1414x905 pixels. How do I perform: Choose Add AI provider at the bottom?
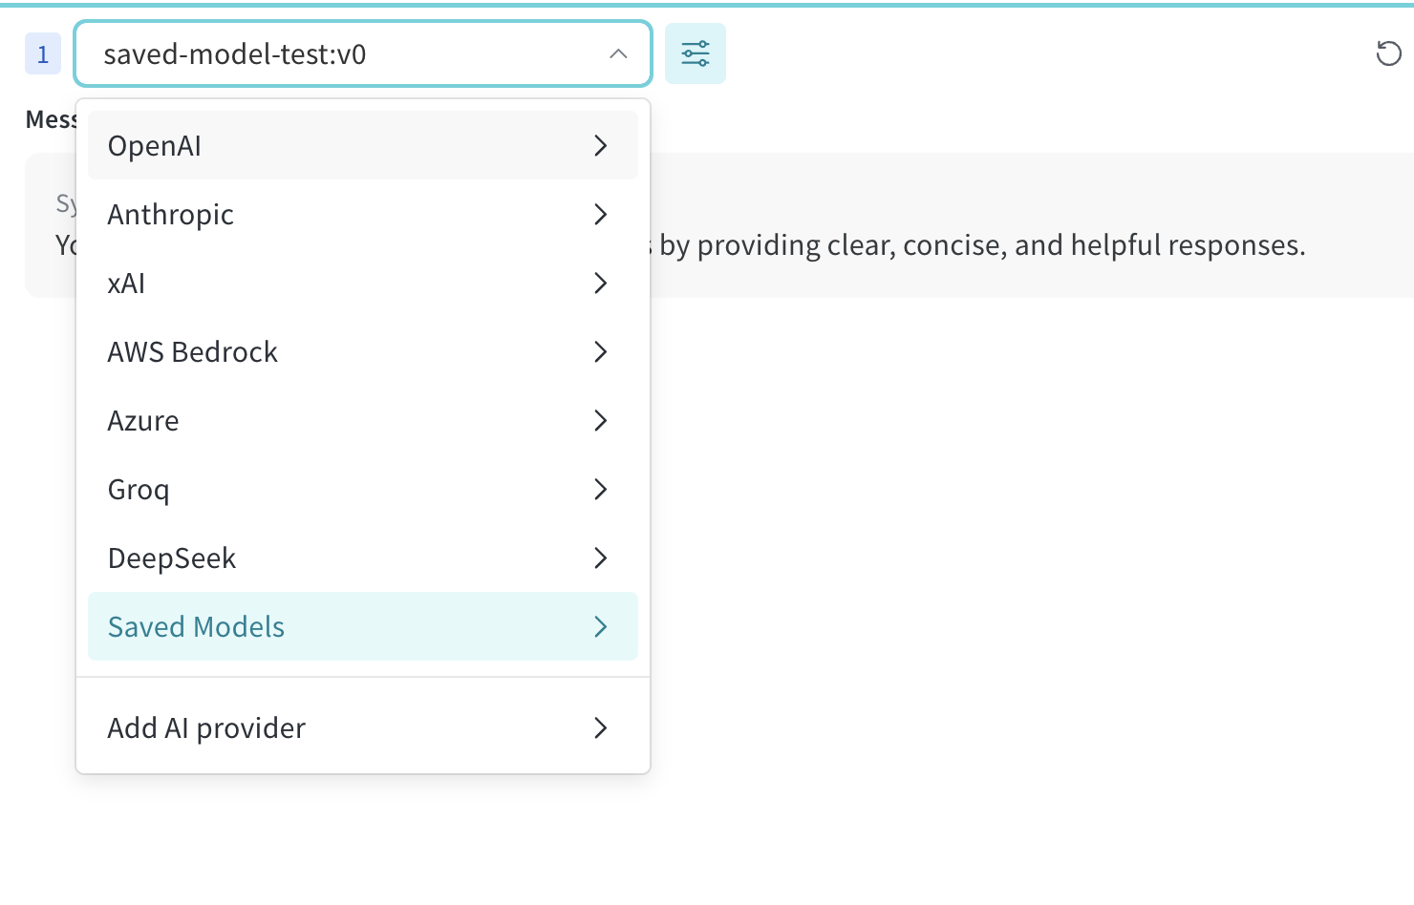363,727
